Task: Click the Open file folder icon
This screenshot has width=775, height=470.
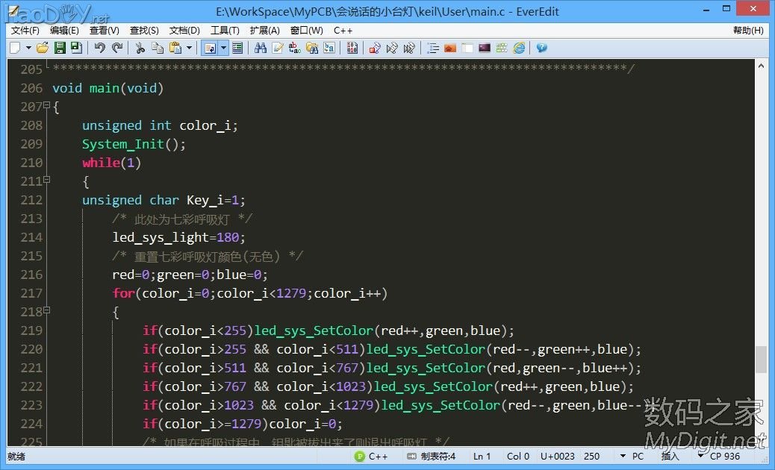Action: [x=43, y=48]
